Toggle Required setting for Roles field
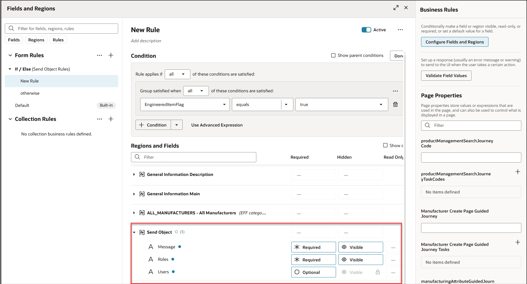527x284 pixels. coord(314,260)
